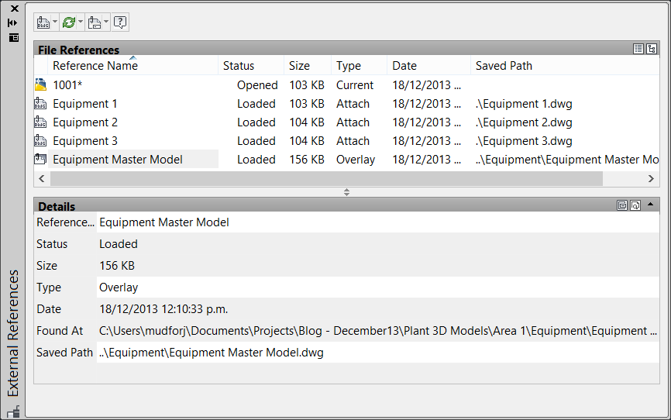The image size is (671, 420).
Task: Open the Attach DWG dropdown arrow
Action: [x=55, y=22]
